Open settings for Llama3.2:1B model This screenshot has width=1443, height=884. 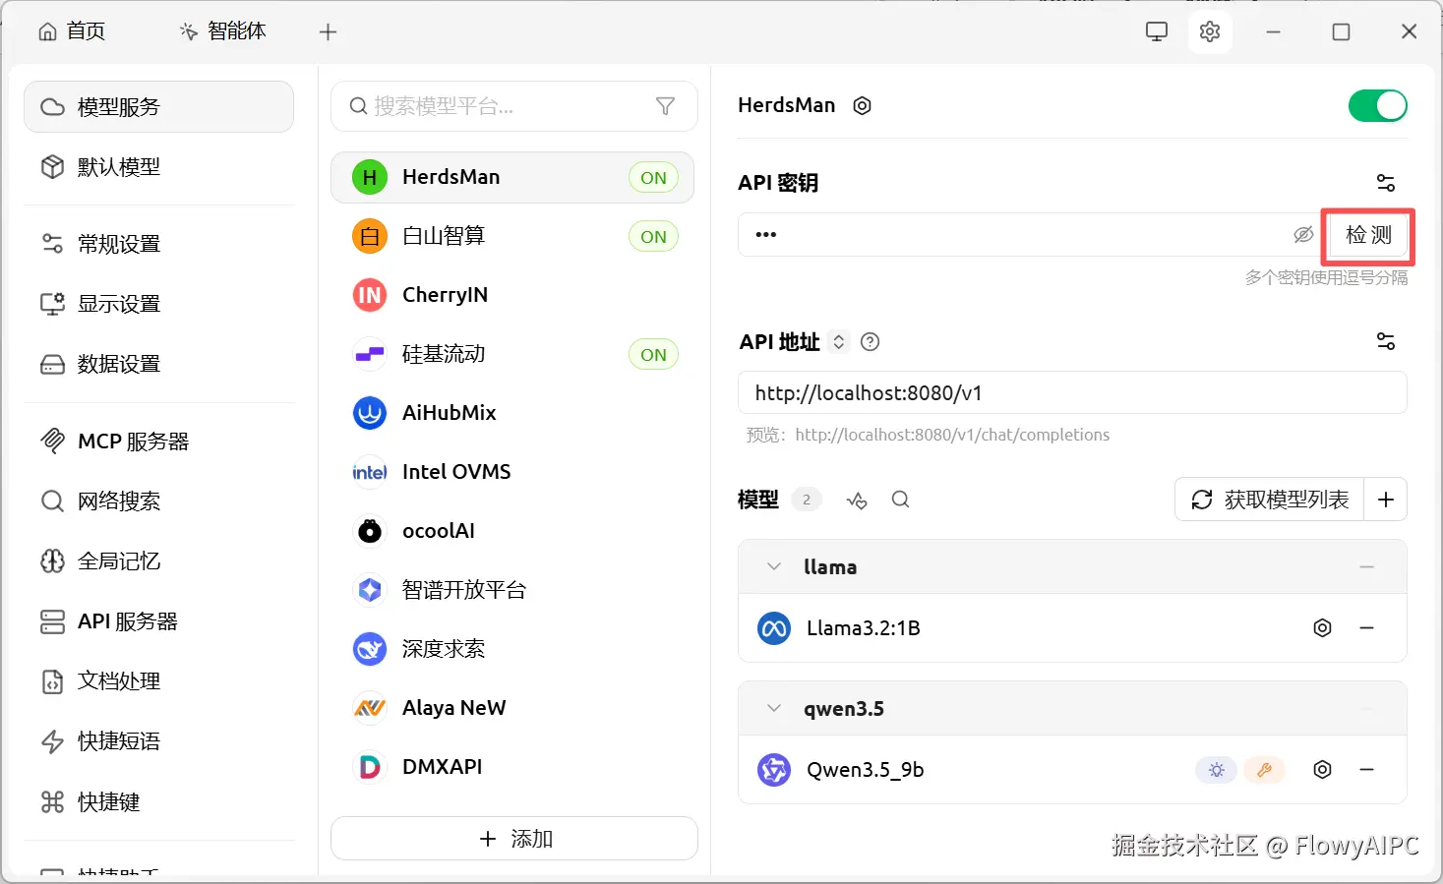[1322, 628]
